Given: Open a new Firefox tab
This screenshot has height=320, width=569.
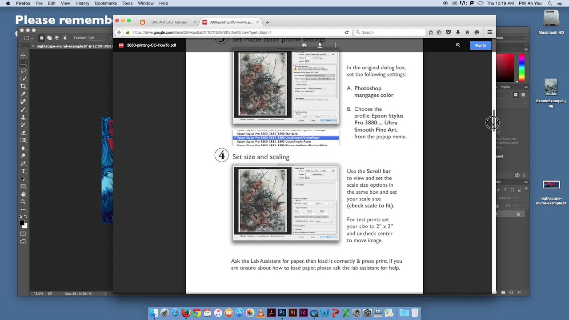Looking at the screenshot, I should click(267, 22).
